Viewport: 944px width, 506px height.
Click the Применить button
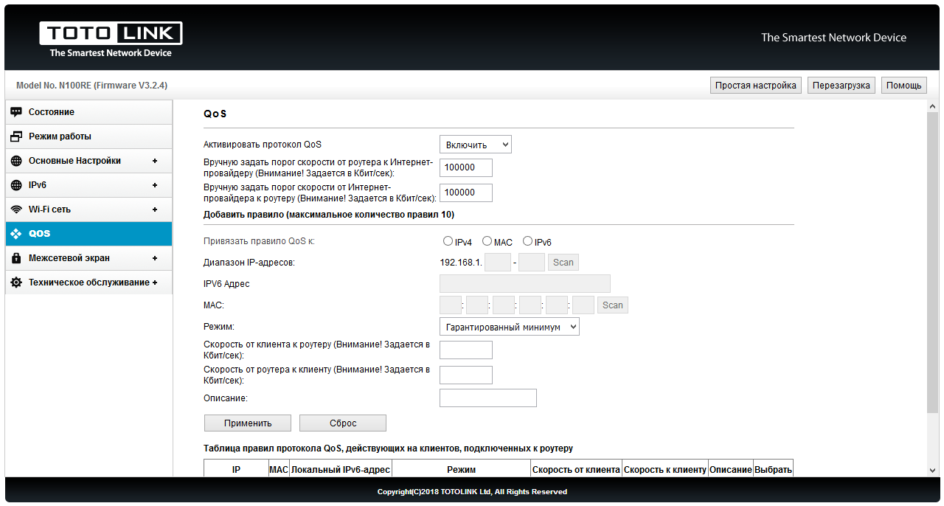tap(248, 423)
